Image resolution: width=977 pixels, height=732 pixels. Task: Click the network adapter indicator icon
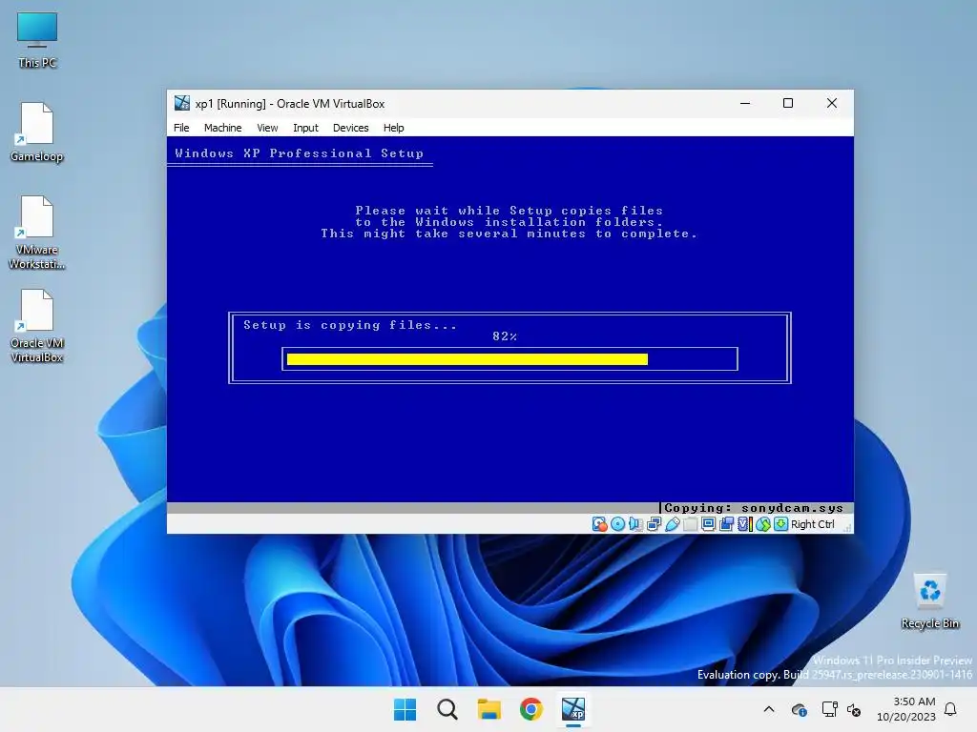654,524
